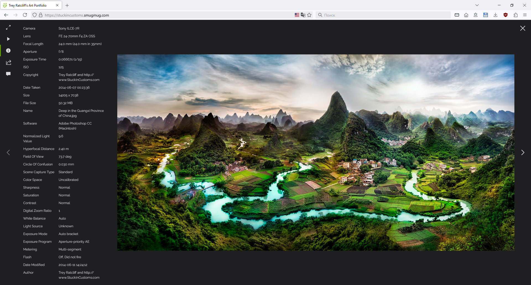Open the translate page icon

pyautogui.click(x=303, y=15)
